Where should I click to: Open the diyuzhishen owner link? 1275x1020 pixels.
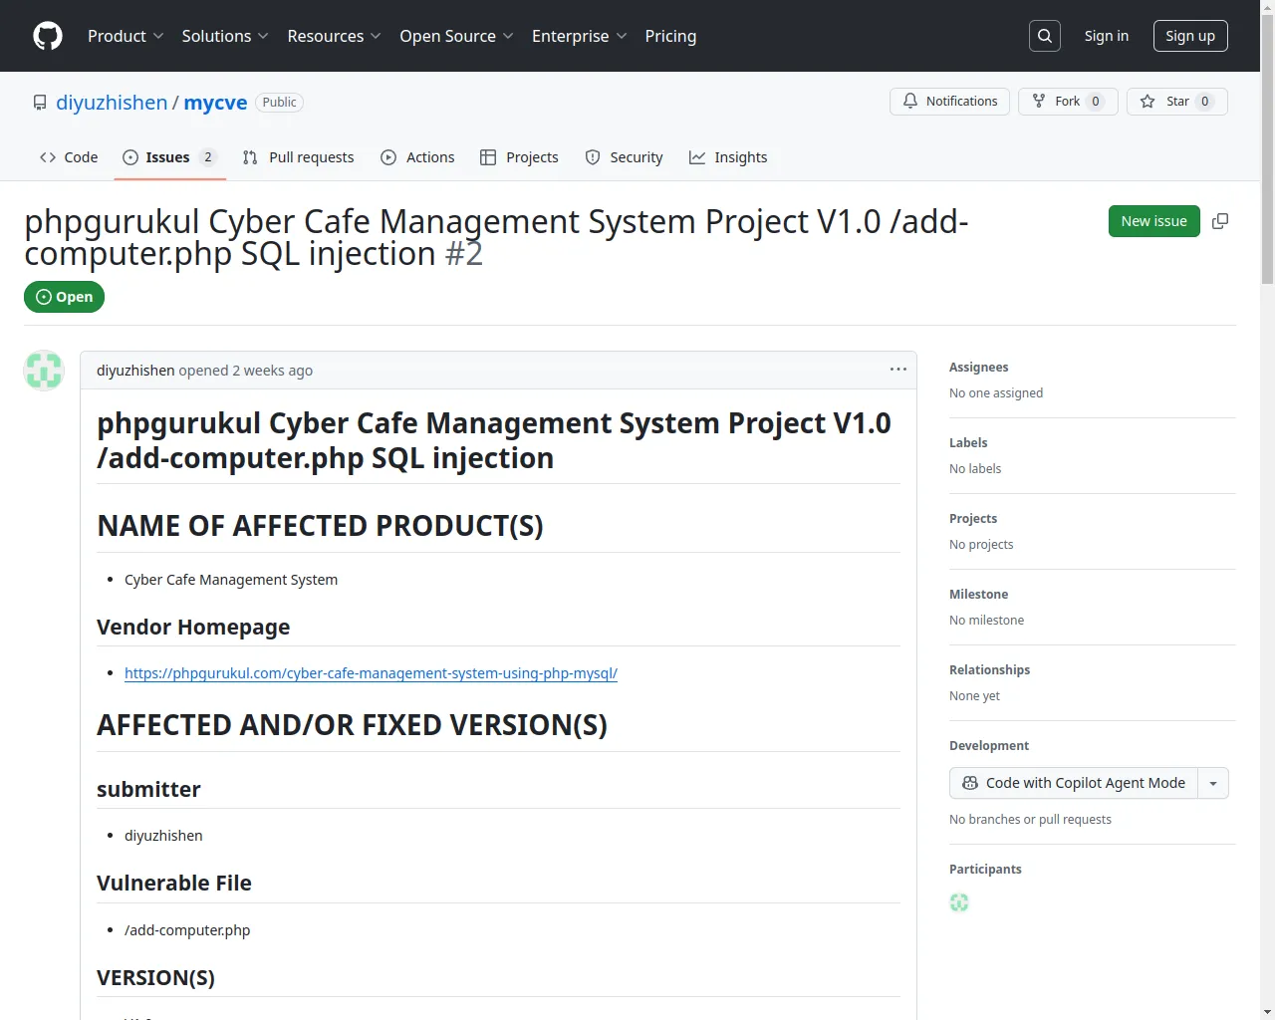(x=112, y=103)
